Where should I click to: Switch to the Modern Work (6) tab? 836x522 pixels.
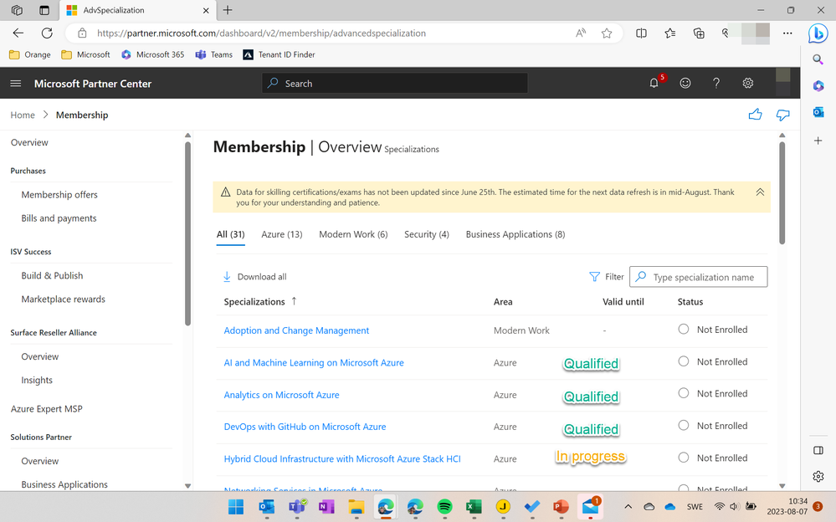click(x=353, y=234)
